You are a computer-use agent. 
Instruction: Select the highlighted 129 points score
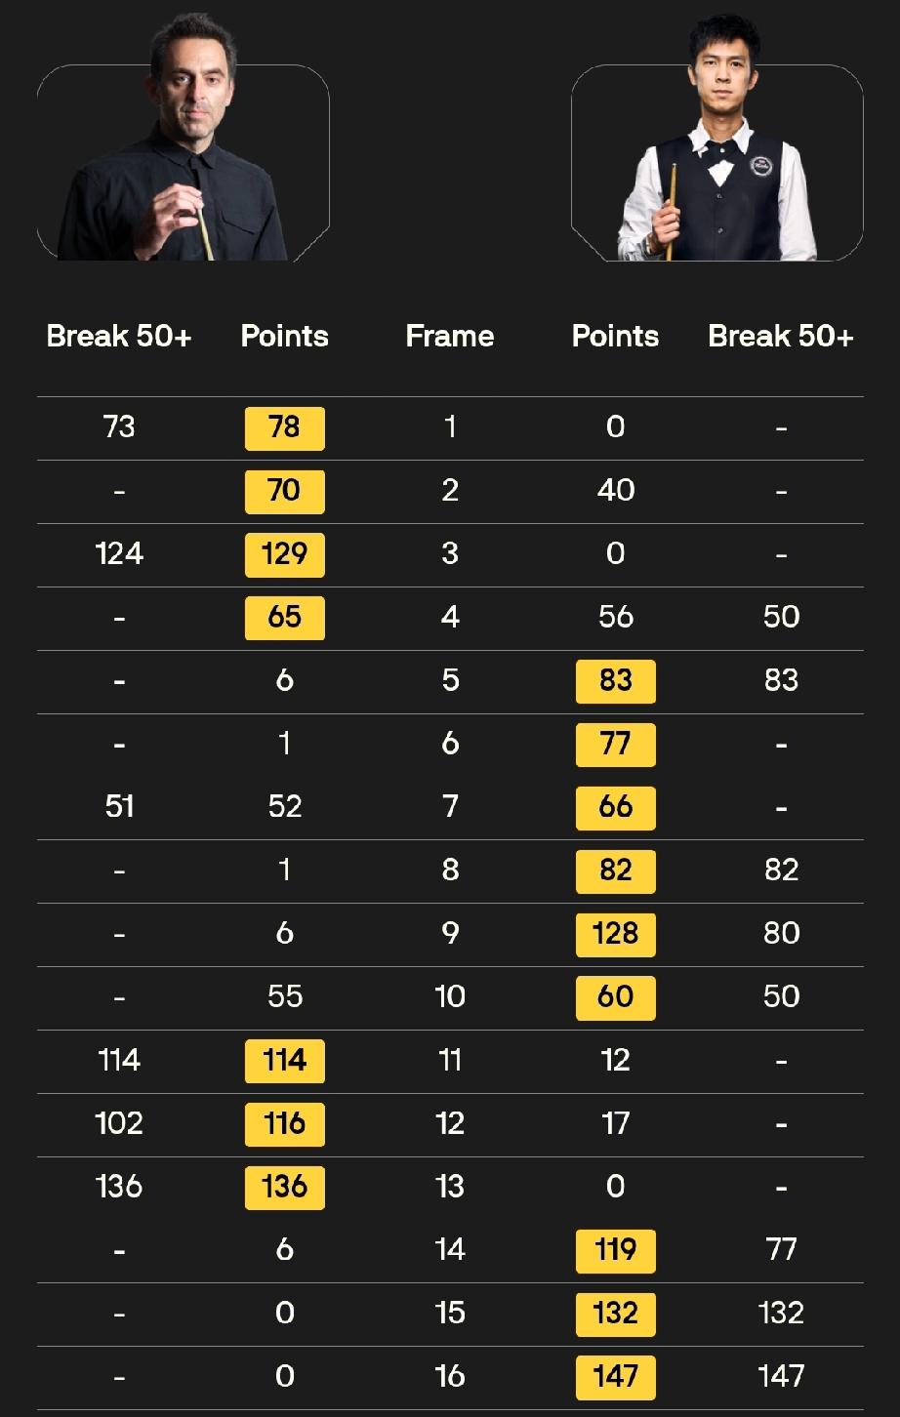point(284,554)
